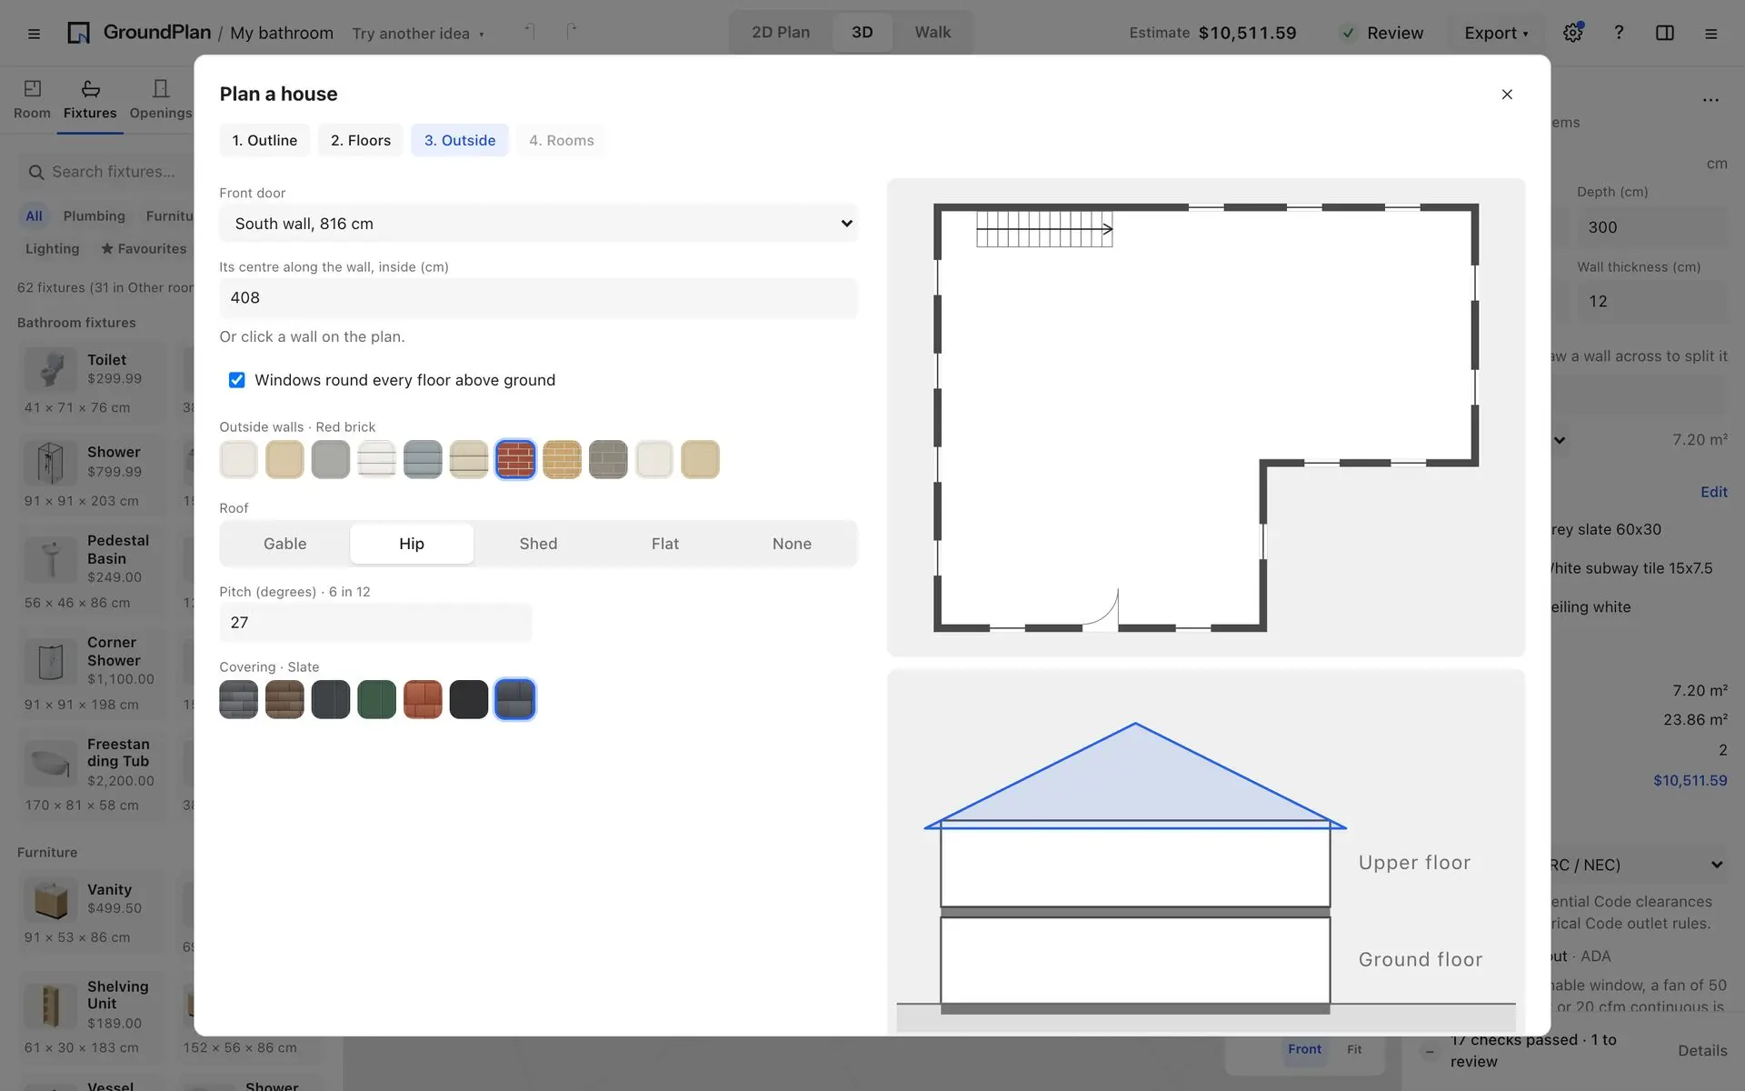Open the settings gear icon
The height and width of the screenshot is (1091, 1745).
pyautogui.click(x=1572, y=33)
